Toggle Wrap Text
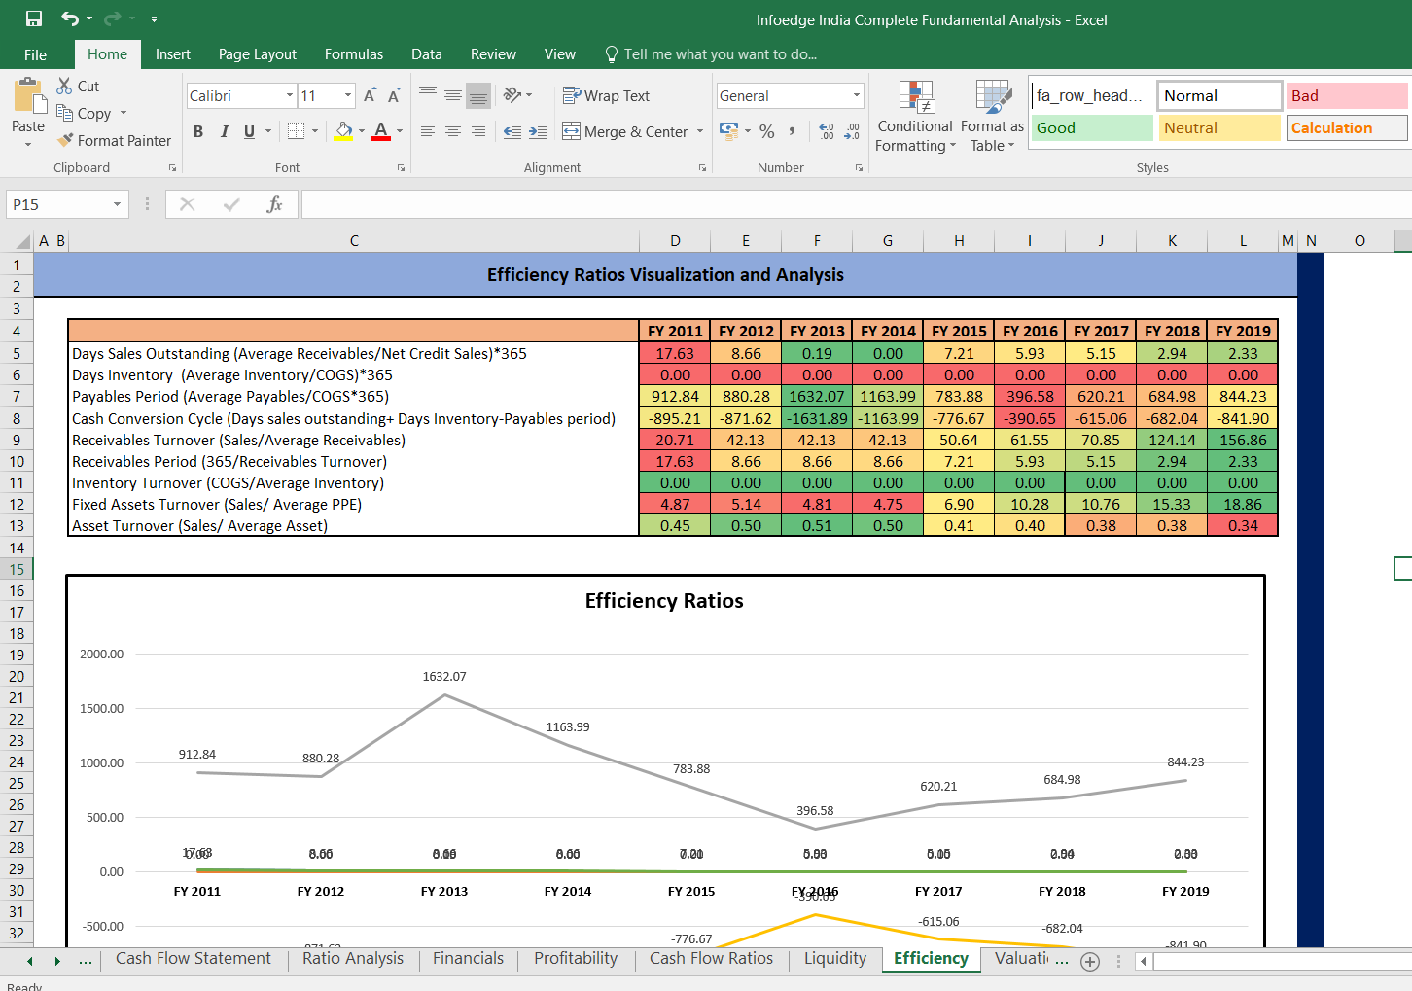 tap(606, 95)
